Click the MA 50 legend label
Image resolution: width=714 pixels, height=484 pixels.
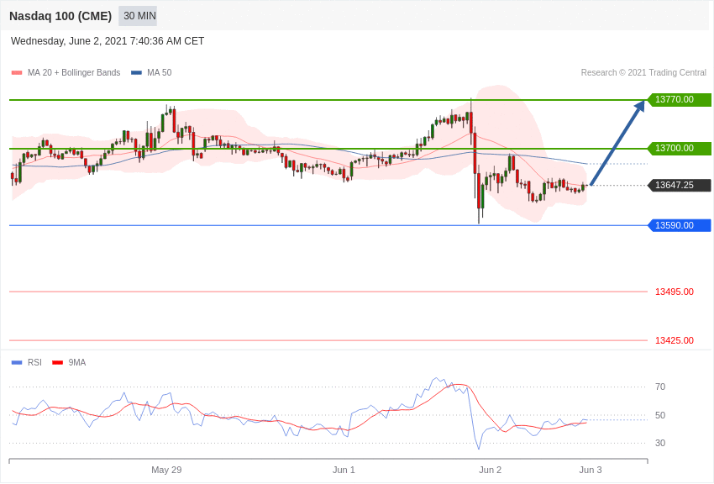click(160, 73)
